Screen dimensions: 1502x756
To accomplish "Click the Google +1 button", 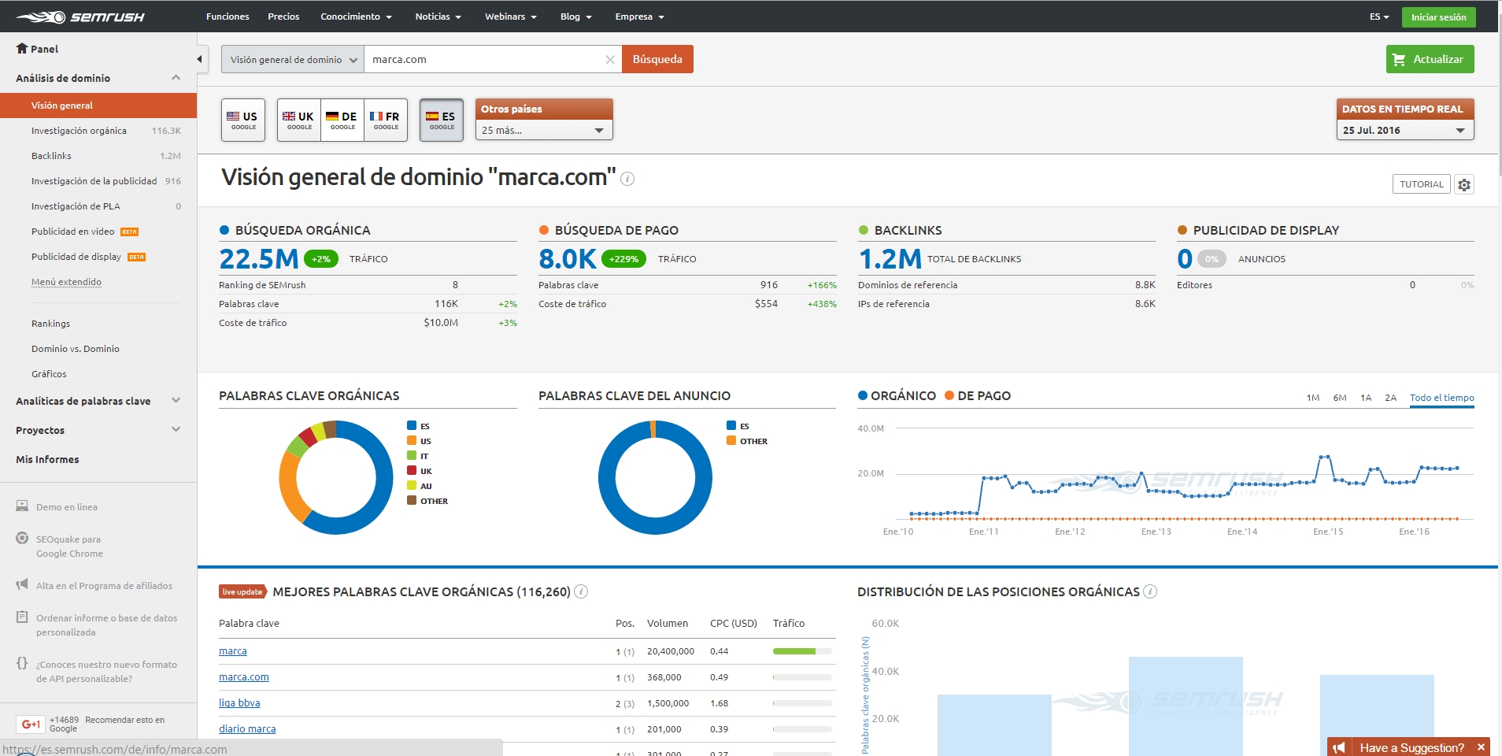I will point(31,724).
